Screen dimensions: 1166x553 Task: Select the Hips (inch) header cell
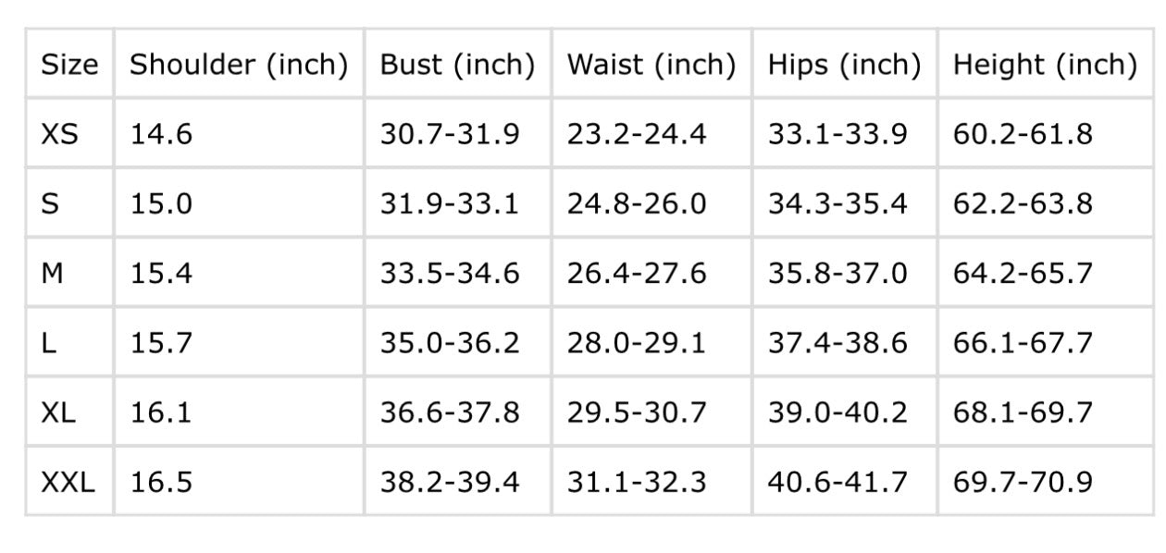coord(844,65)
